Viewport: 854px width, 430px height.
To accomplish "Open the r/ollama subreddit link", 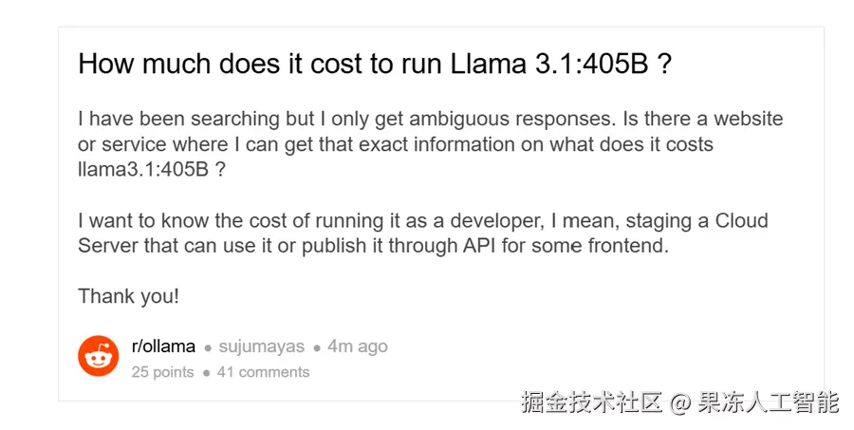I will click(x=163, y=346).
